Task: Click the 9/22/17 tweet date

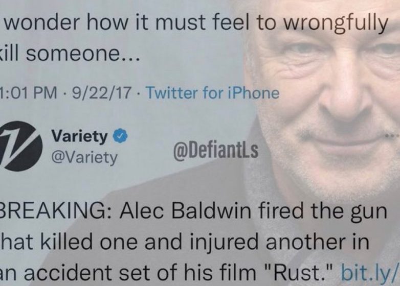Action: (101, 93)
